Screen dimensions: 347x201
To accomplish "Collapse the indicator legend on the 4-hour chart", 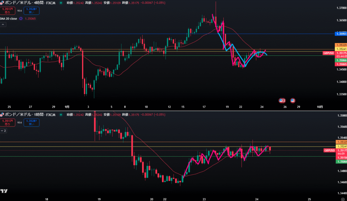I will [3, 25].
